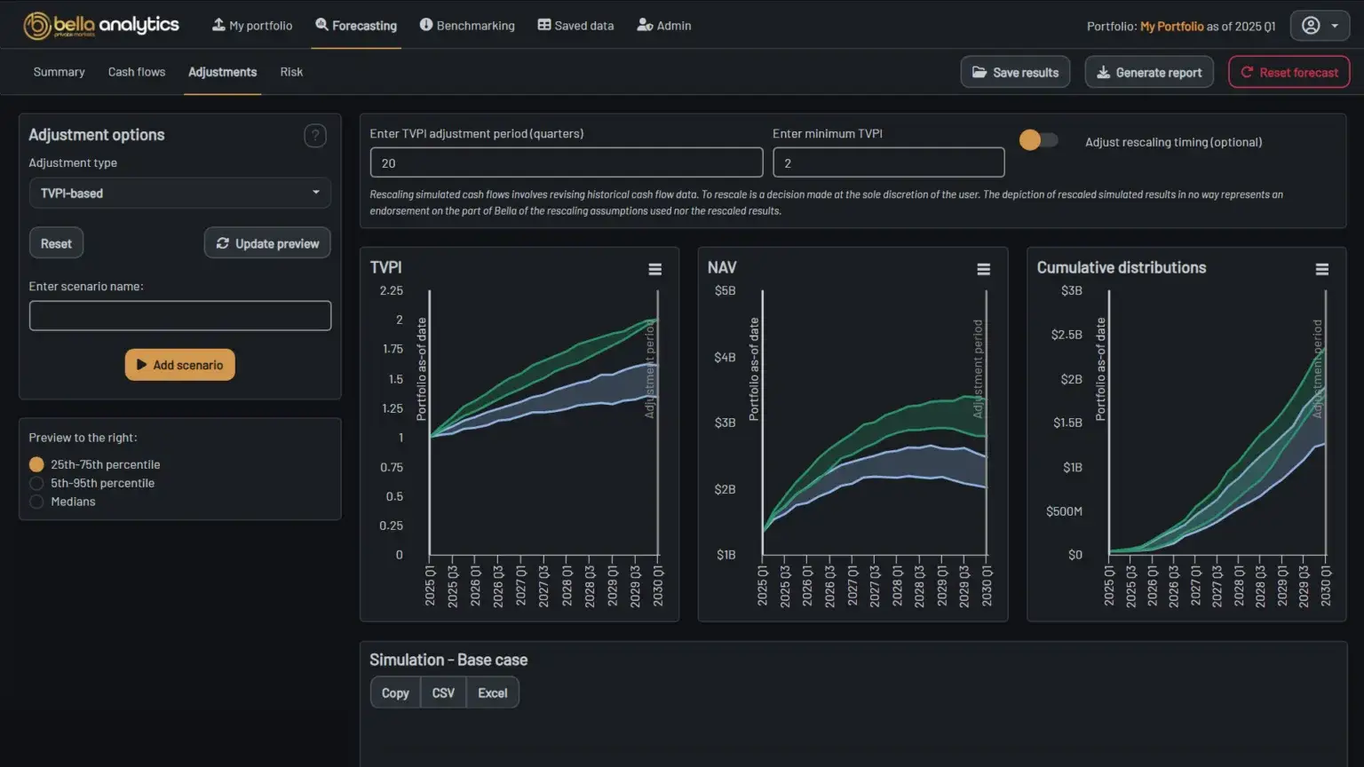Select the Adjustments tab
The width and height of the screenshot is (1364, 767).
(x=222, y=72)
